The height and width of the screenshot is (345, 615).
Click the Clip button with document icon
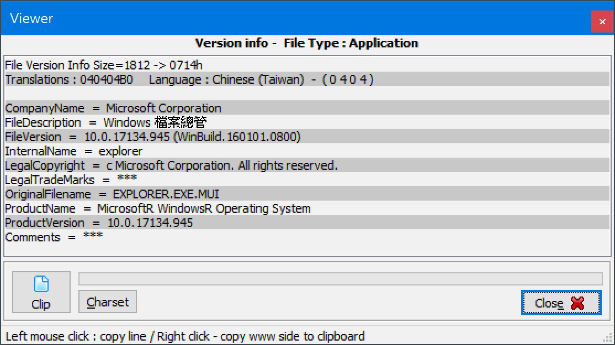[x=41, y=292]
